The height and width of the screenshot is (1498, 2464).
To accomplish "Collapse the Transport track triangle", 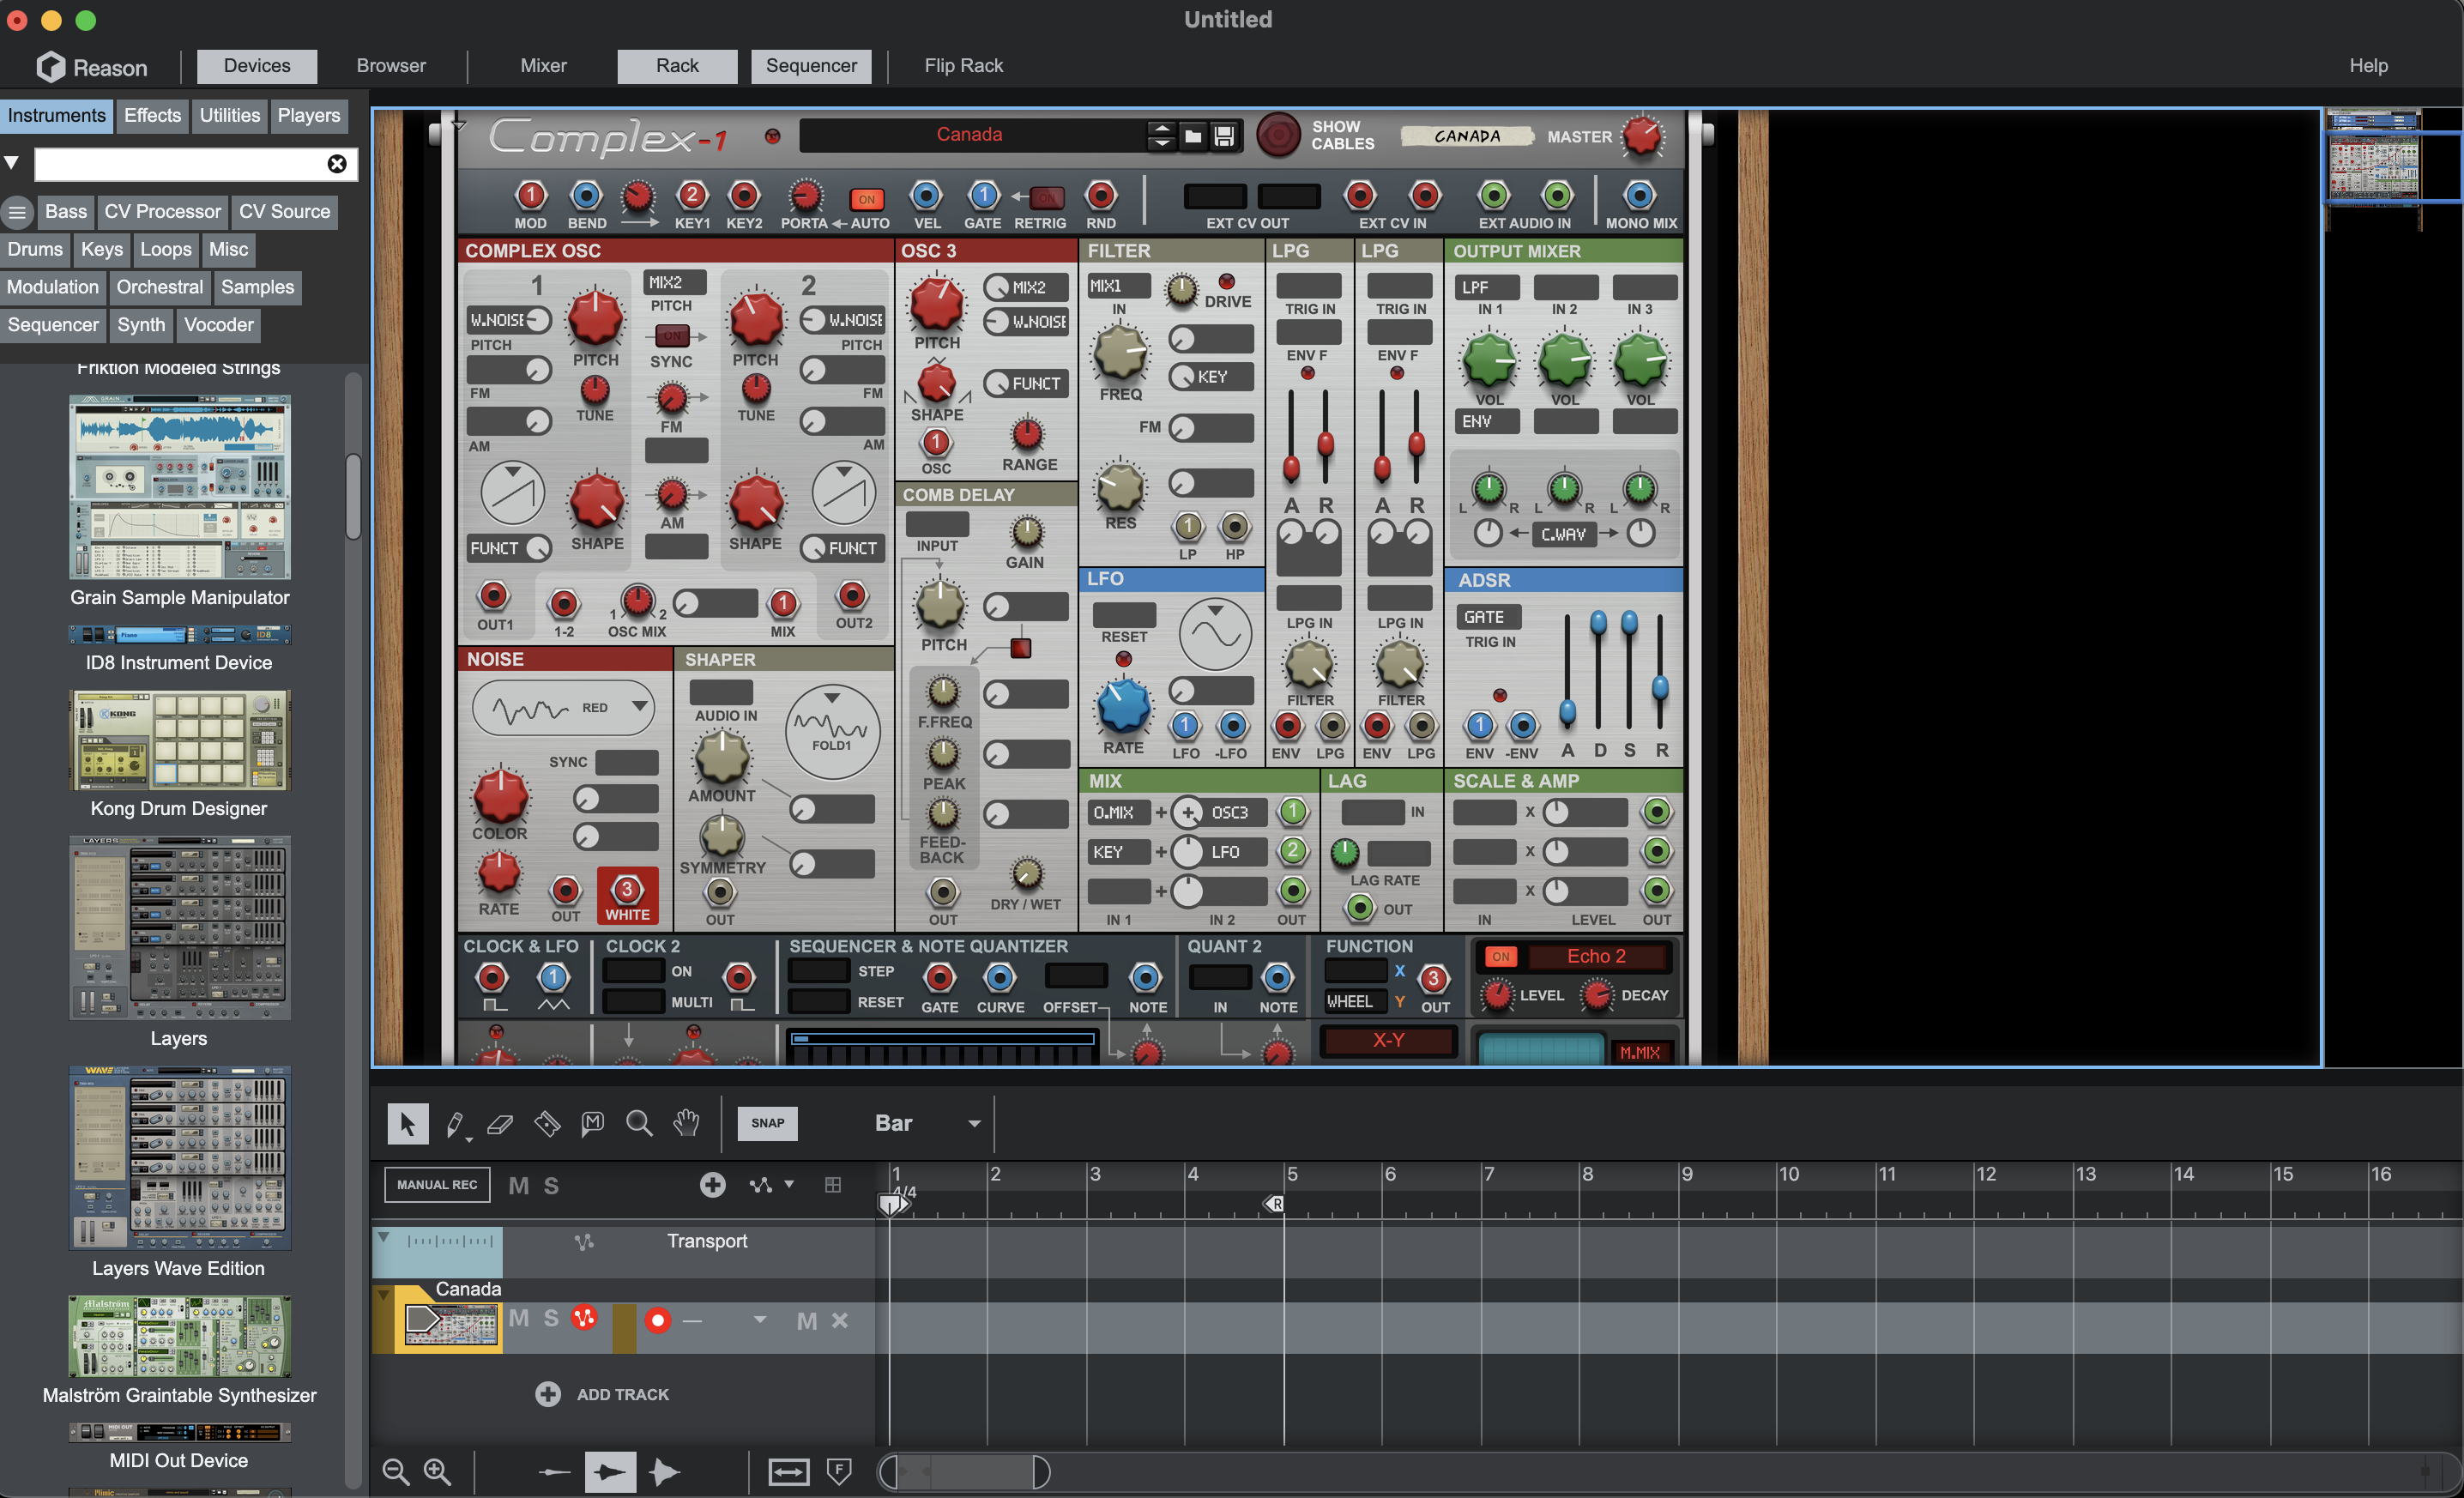I will [x=384, y=1238].
